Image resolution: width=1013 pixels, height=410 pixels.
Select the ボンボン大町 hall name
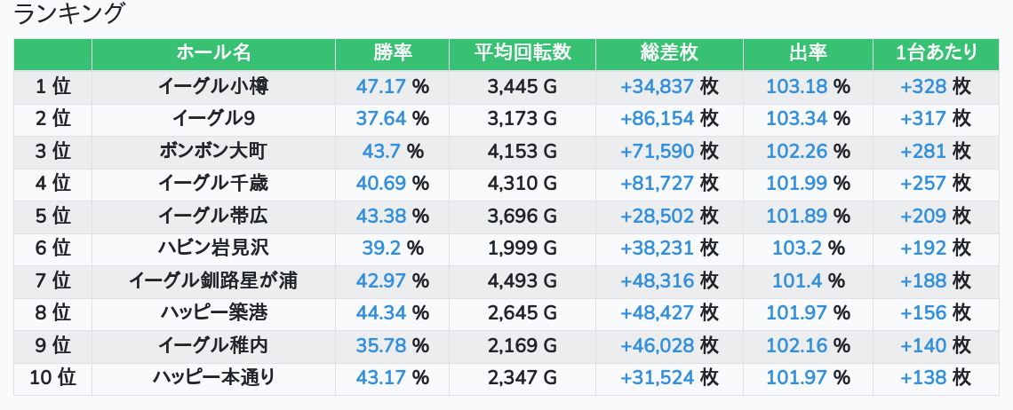[x=213, y=151]
